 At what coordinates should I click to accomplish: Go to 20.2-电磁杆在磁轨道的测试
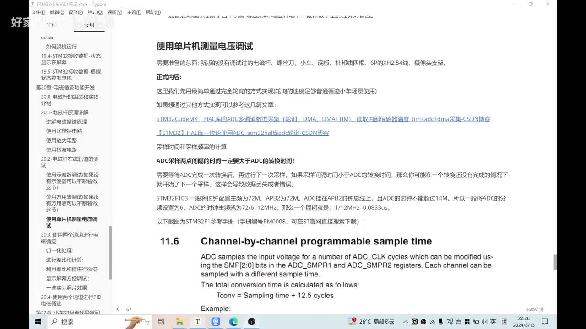70,162
